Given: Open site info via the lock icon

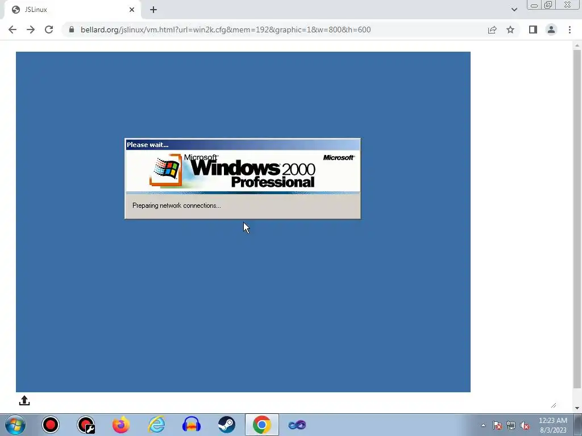Looking at the screenshot, I should [x=72, y=30].
